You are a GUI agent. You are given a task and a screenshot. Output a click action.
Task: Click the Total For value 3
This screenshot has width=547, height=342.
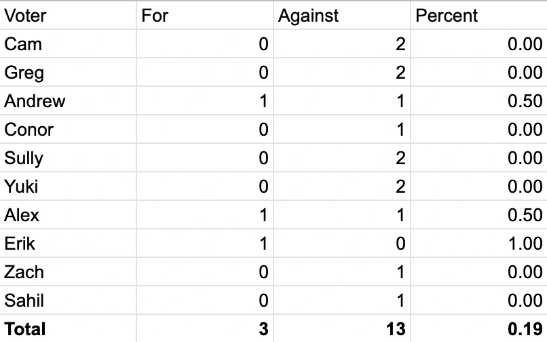(204, 329)
